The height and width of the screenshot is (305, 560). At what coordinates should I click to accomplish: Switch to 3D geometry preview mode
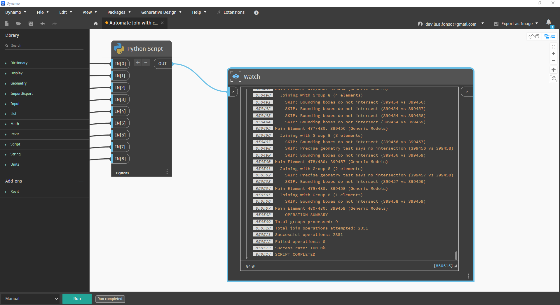[534, 36]
